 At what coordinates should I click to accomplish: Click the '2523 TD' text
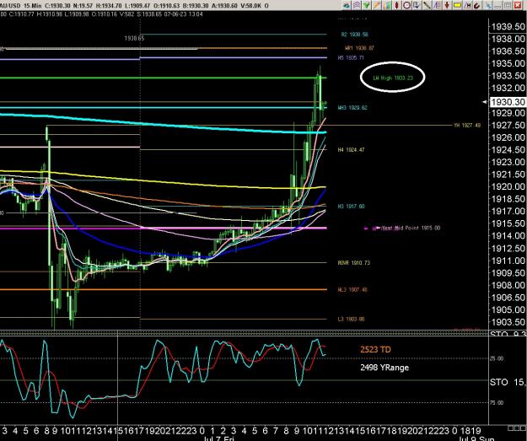[x=375, y=350]
